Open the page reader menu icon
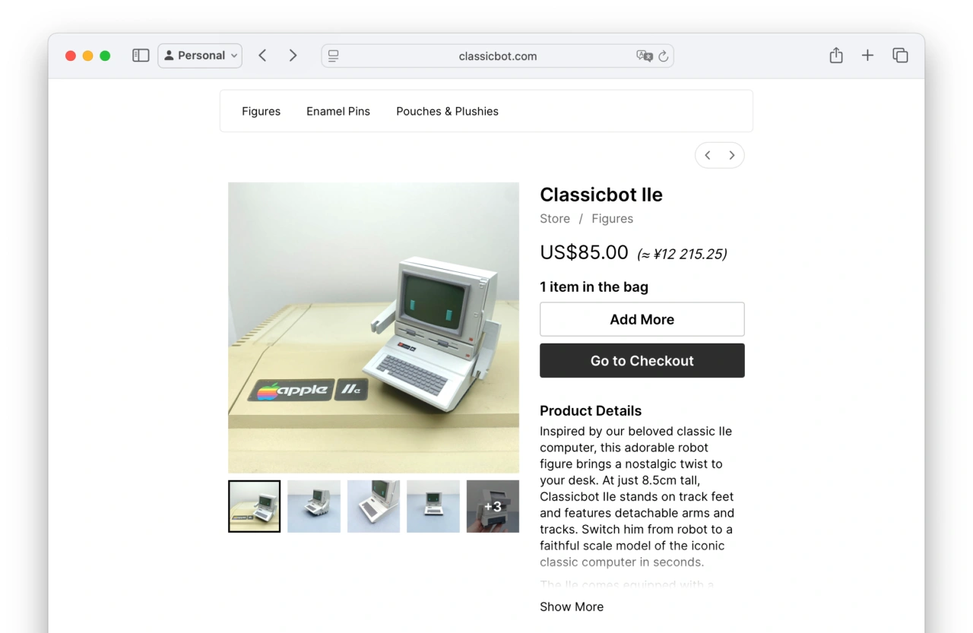973x633 pixels. [x=333, y=56]
